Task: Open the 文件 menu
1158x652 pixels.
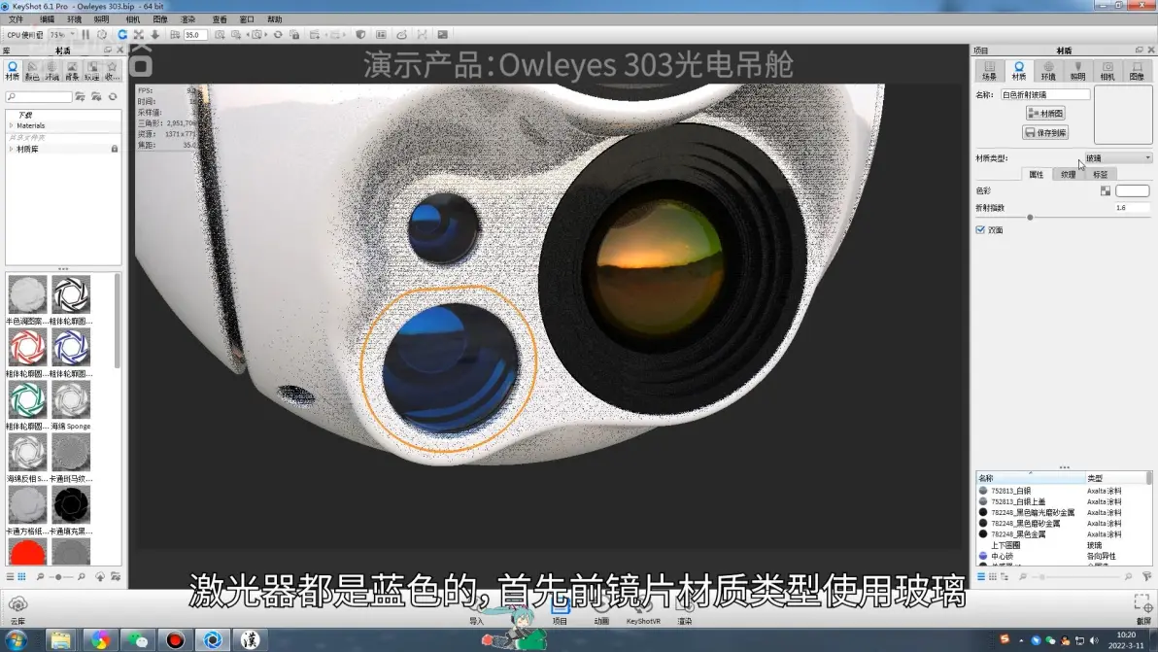Action: click(16, 19)
